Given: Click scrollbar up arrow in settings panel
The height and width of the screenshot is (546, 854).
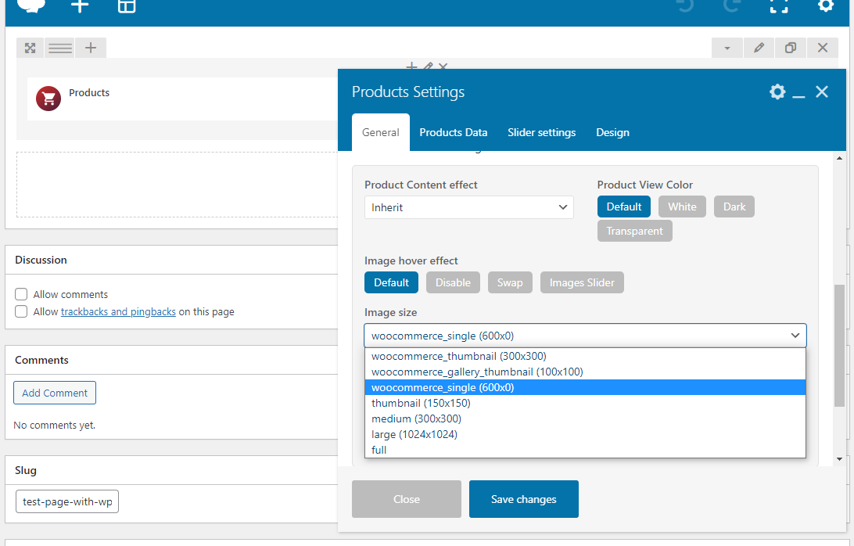Looking at the screenshot, I should (x=839, y=158).
